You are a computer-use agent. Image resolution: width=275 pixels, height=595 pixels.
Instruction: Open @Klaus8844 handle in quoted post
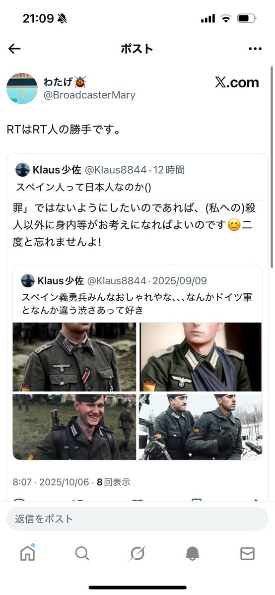point(116,170)
